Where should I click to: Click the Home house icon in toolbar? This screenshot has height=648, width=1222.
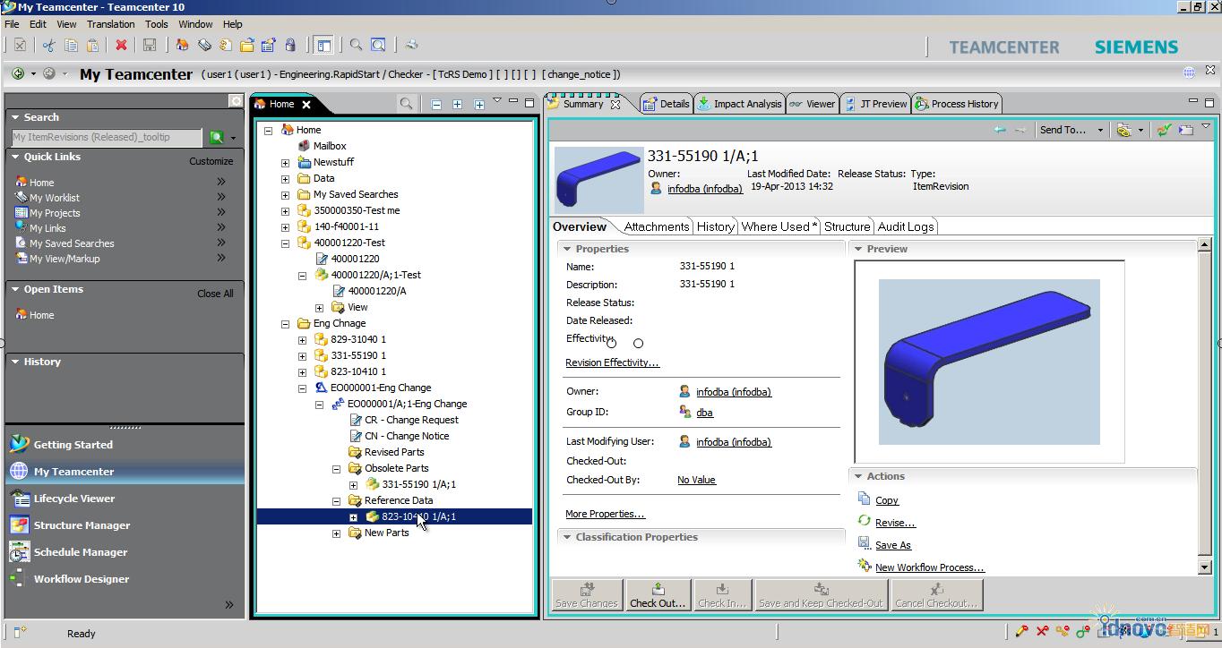coord(182,45)
